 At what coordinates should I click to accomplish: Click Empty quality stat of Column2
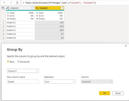tap(50, 19)
